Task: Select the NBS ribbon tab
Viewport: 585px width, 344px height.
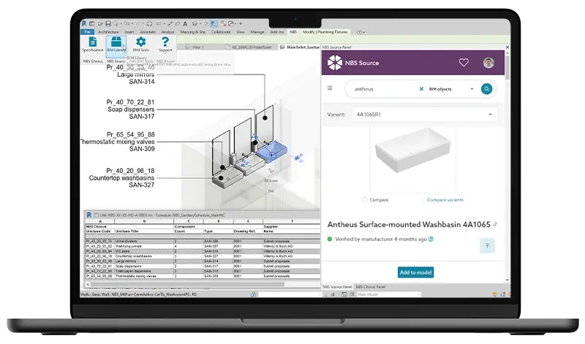Action: click(x=293, y=32)
